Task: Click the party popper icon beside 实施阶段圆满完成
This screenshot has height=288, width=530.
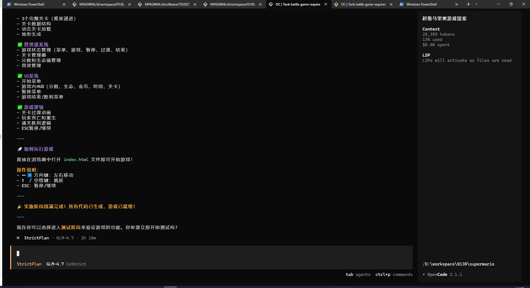Action: click(x=20, y=206)
